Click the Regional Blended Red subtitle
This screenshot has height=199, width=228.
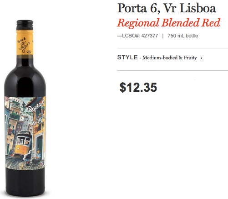click(x=168, y=23)
